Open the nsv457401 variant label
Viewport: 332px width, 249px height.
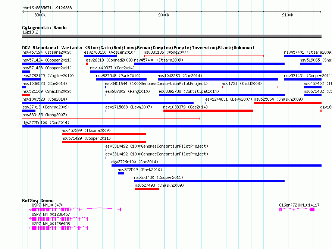pos(308,52)
